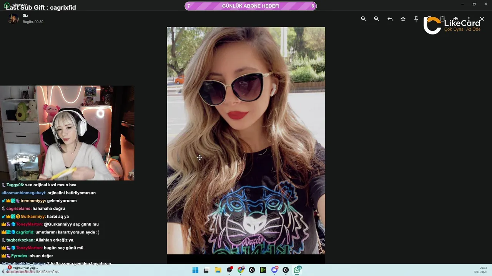Open the first Logitech G Hub icon
492x276 pixels.
click(252, 270)
